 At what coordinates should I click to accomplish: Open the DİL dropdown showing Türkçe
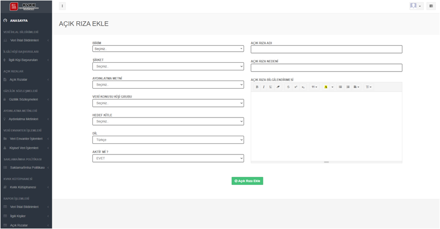(x=168, y=140)
